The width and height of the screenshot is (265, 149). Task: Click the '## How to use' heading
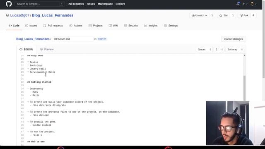(x=36, y=142)
